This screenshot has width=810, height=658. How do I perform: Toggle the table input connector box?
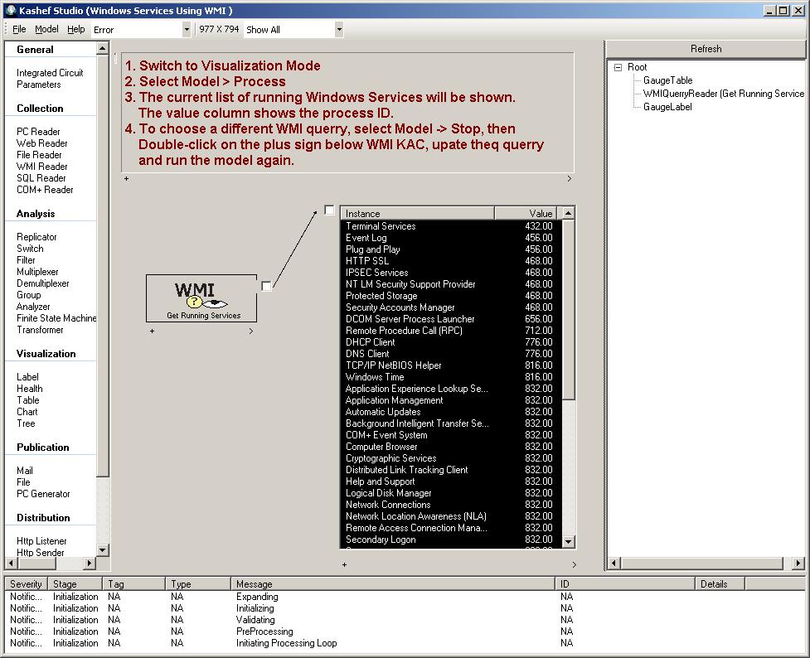pyautogui.click(x=329, y=210)
